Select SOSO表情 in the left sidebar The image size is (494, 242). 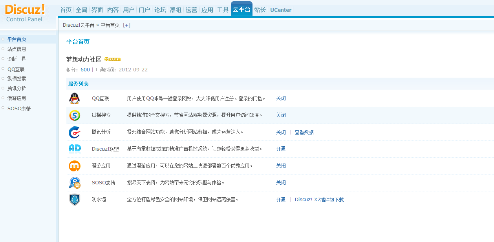coord(19,109)
